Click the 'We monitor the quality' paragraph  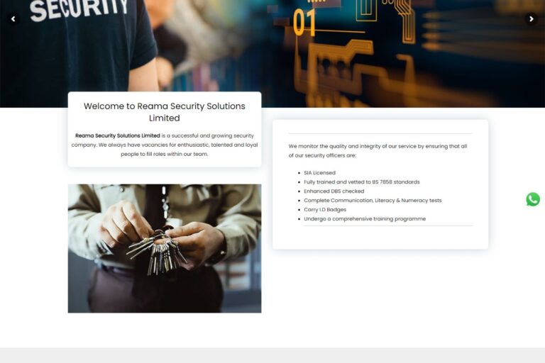tap(378, 151)
